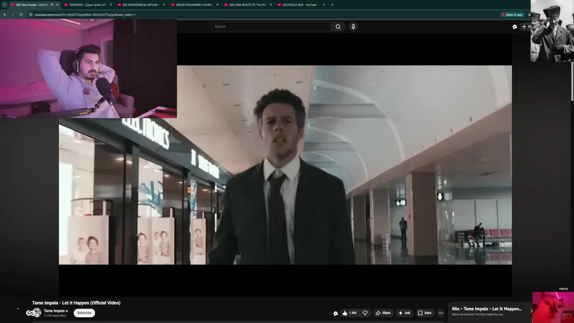Click the Ask AI button
Image resolution: width=574 pixels, height=323 pixels.
404,313
